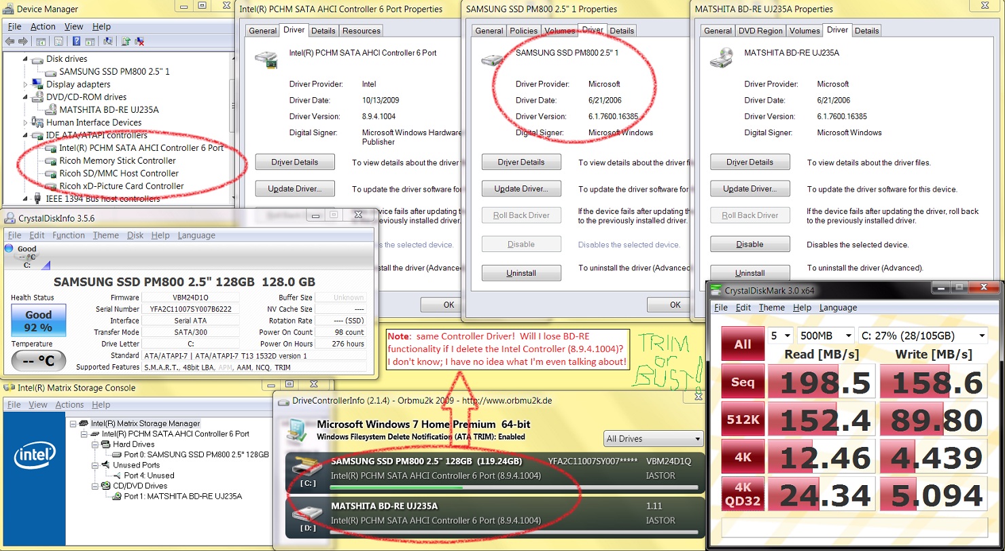Collapse Disk drives node in Device Manager

26,59
